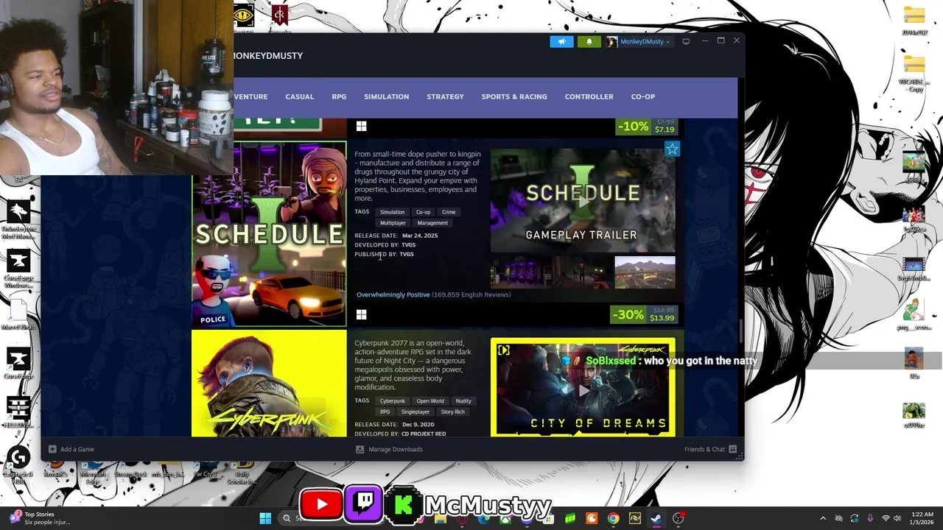Click Windows platform icon under Schedule I

(361, 314)
